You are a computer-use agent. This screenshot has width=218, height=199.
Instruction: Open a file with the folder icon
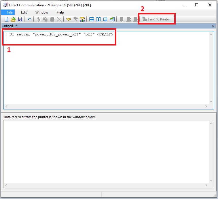[13, 19]
